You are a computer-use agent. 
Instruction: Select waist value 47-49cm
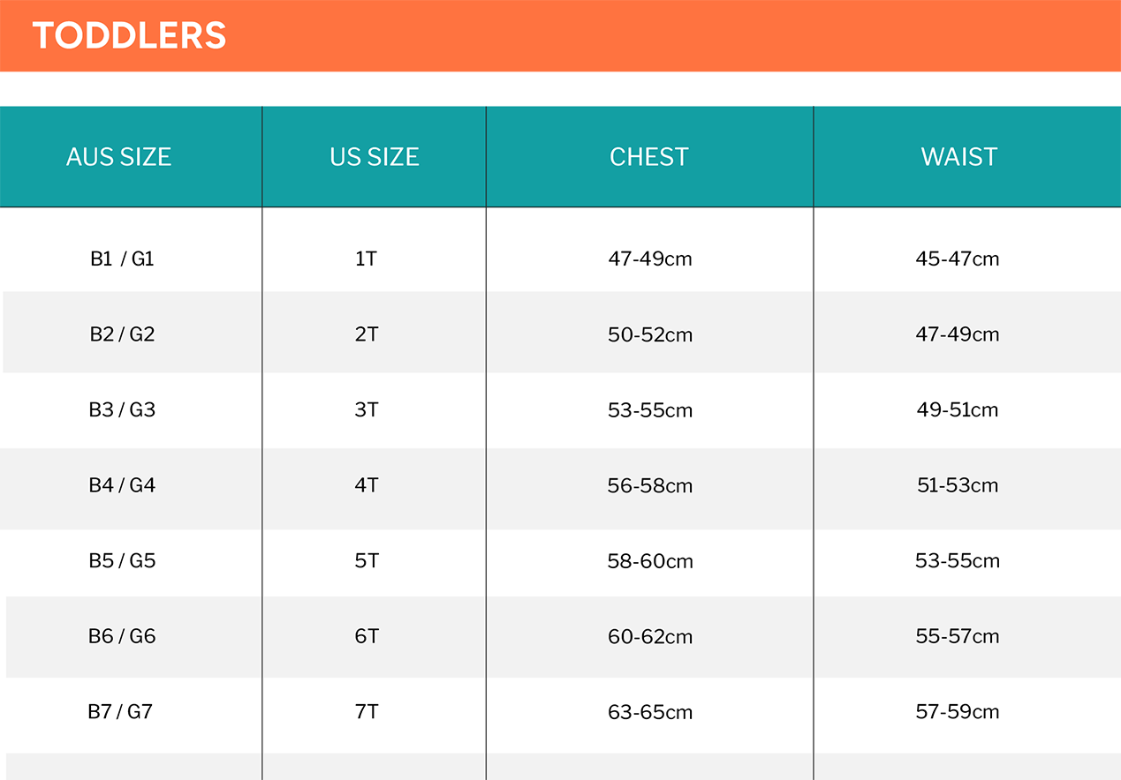point(958,334)
